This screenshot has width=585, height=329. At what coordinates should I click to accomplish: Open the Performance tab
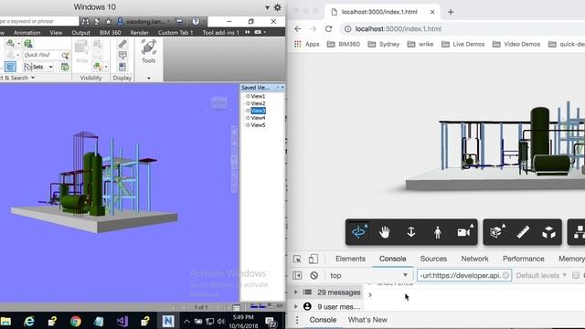(x=524, y=259)
